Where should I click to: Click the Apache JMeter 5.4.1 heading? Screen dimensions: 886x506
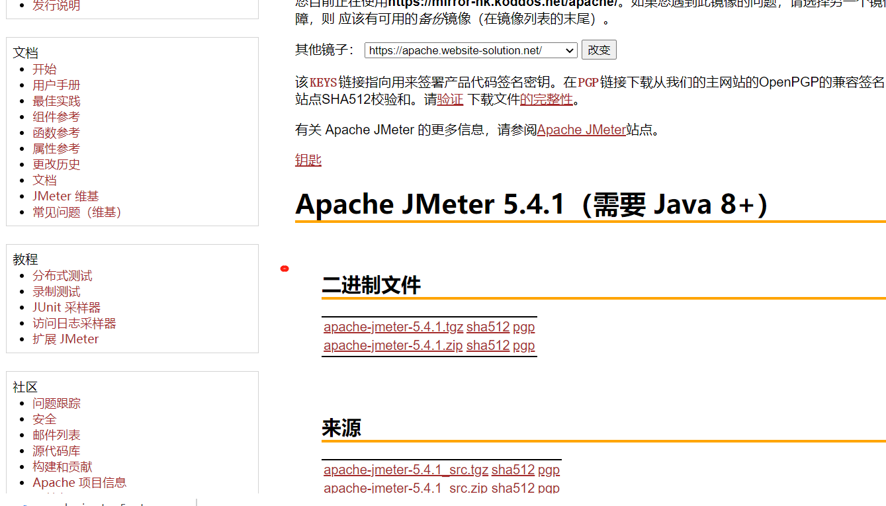click(x=533, y=204)
